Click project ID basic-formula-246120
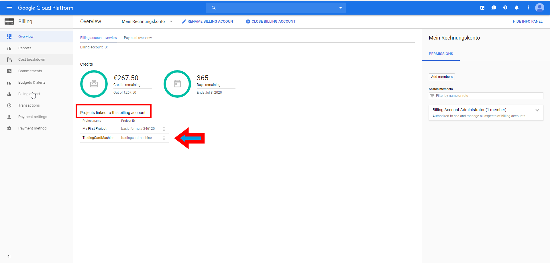 [x=138, y=129]
